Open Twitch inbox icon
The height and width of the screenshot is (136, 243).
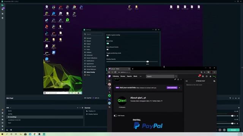tap(203, 76)
